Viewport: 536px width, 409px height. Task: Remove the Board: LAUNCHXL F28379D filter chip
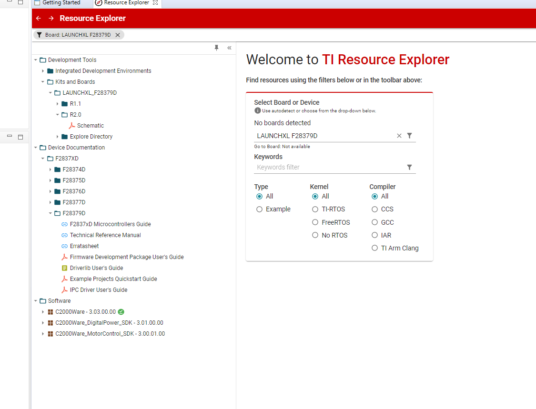click(118, 35)
